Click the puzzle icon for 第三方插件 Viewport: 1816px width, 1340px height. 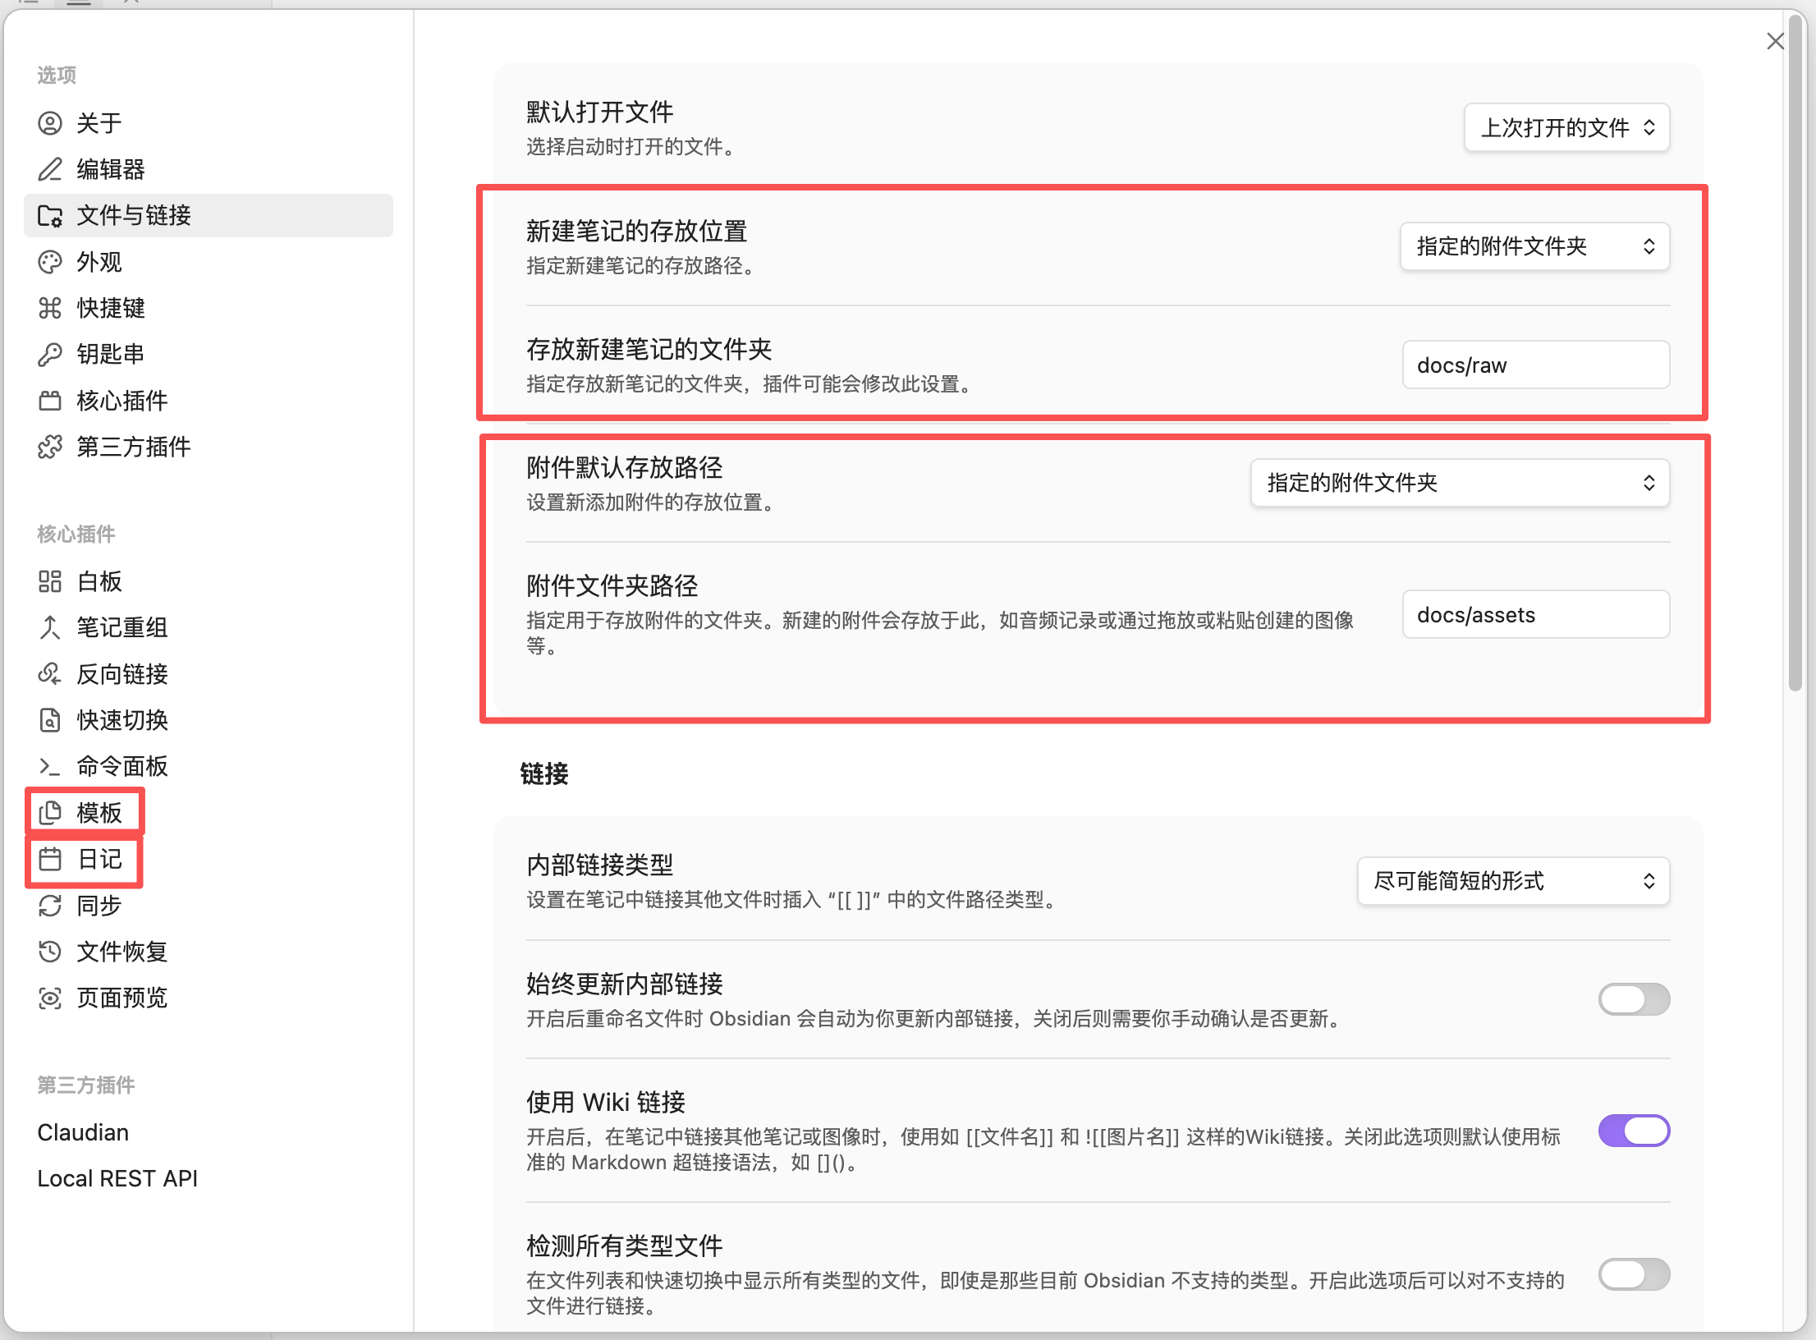point(50,447)
